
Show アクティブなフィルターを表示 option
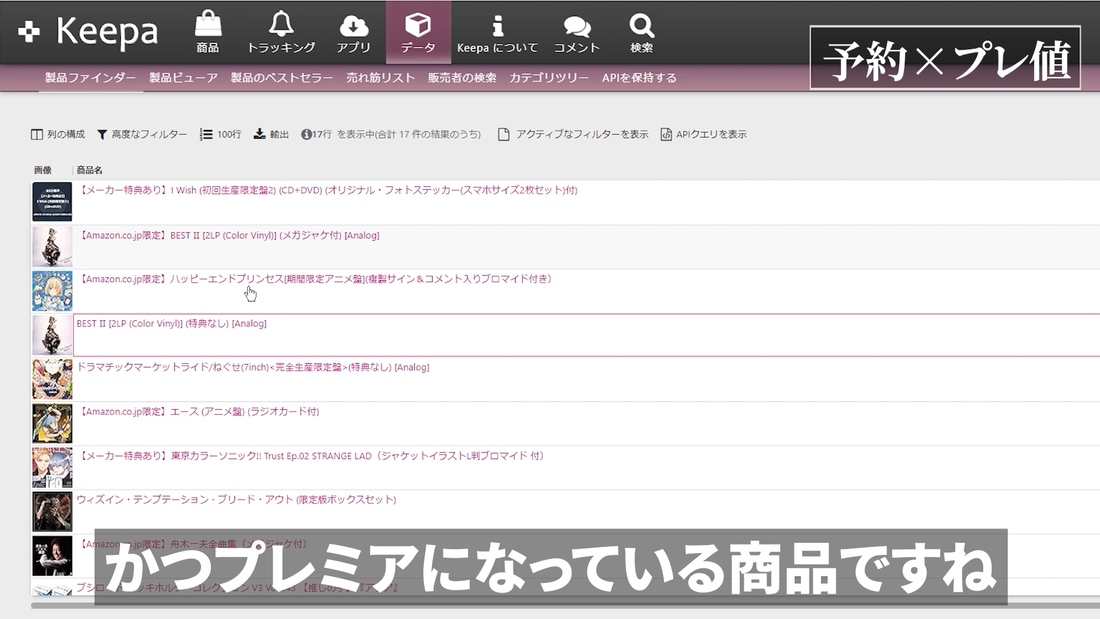pos(573,134)
